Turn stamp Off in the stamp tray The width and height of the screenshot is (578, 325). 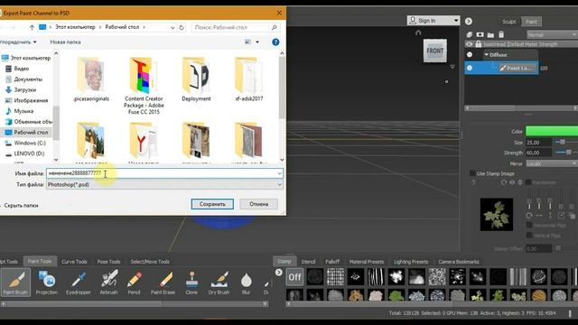pyautogui.click(x=294, y=277)
